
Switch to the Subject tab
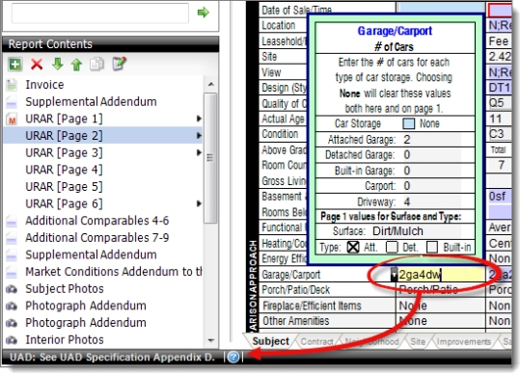pyautogui.click(x=270, y=341)
